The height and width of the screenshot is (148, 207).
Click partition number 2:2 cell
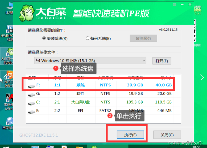[57, 110]
